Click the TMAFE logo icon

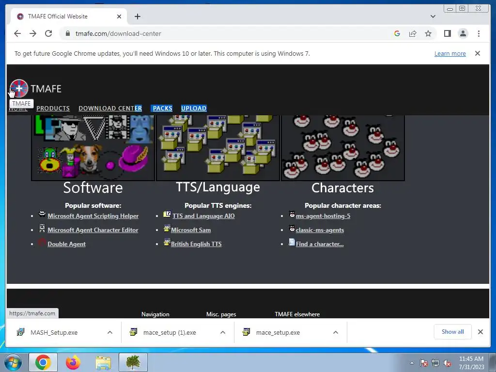pos(19,88)
